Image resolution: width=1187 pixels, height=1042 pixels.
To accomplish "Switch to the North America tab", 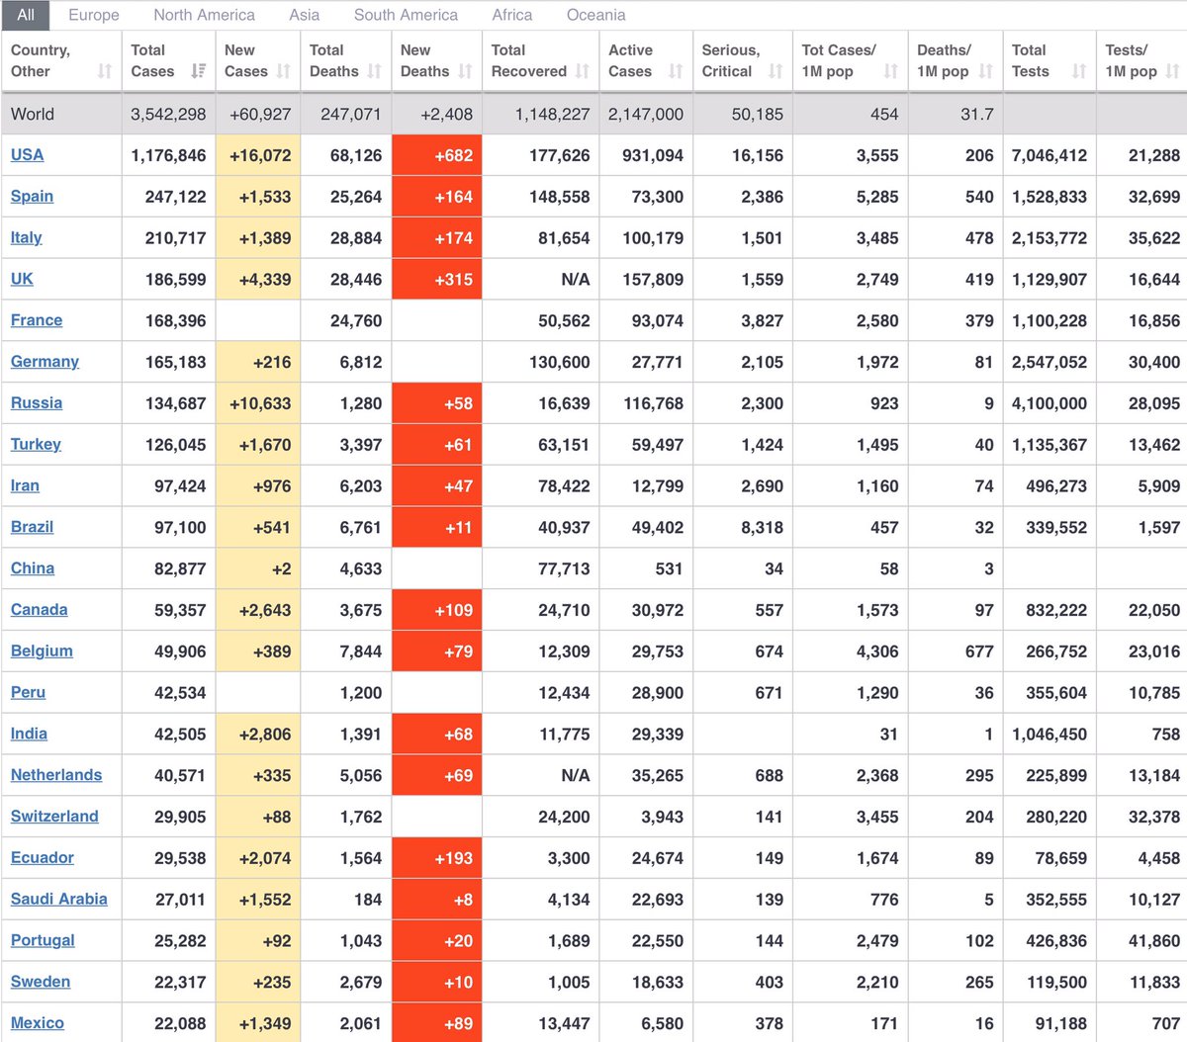I will coord(204,15).
